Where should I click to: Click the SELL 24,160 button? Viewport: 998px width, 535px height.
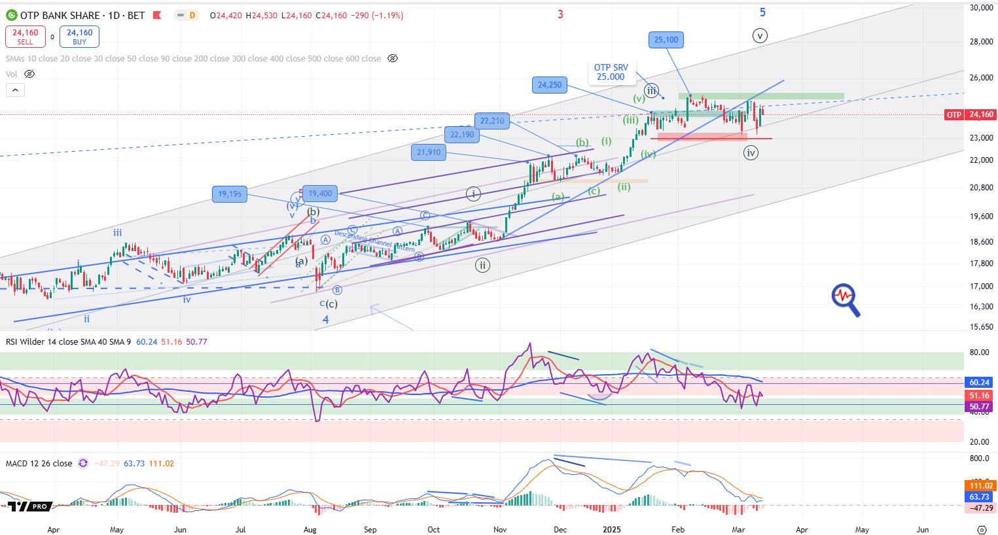point(26,37)
